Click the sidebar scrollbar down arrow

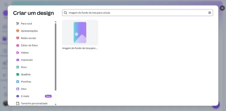click(55, 104)
